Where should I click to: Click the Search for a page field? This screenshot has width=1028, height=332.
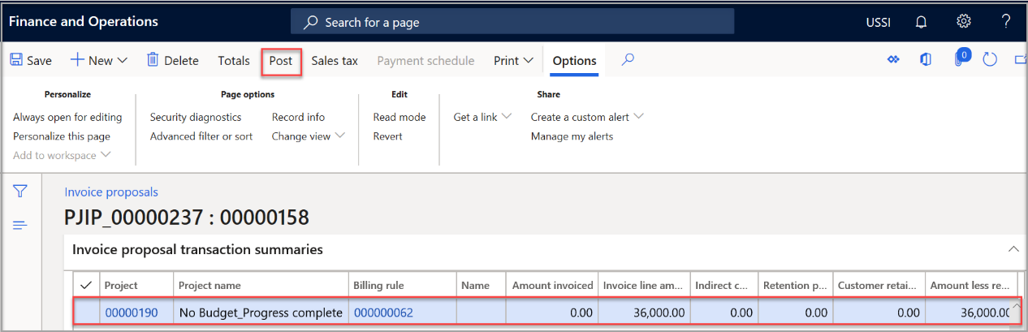(512, 22)
